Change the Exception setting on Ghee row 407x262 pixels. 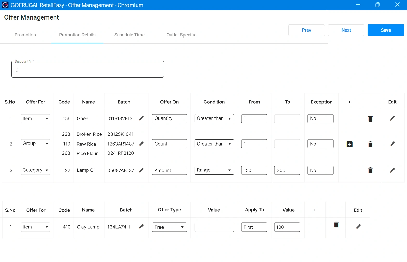coord(320,118)
